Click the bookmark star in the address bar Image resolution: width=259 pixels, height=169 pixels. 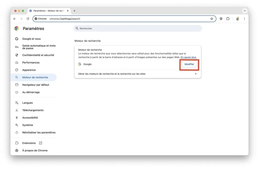point(212,19)
